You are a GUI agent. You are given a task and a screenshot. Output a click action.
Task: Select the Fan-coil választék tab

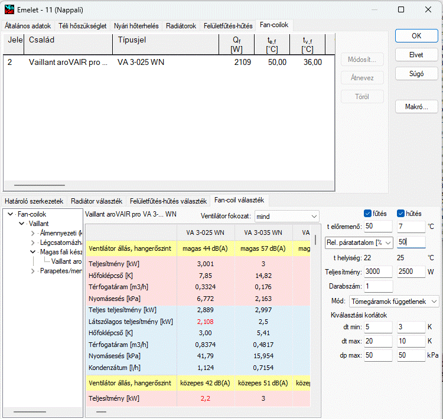pyautogui.click(x=239, y=200)
